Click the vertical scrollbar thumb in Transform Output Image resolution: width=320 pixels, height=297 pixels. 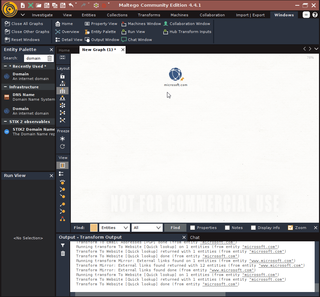click(x=317, y=287)
